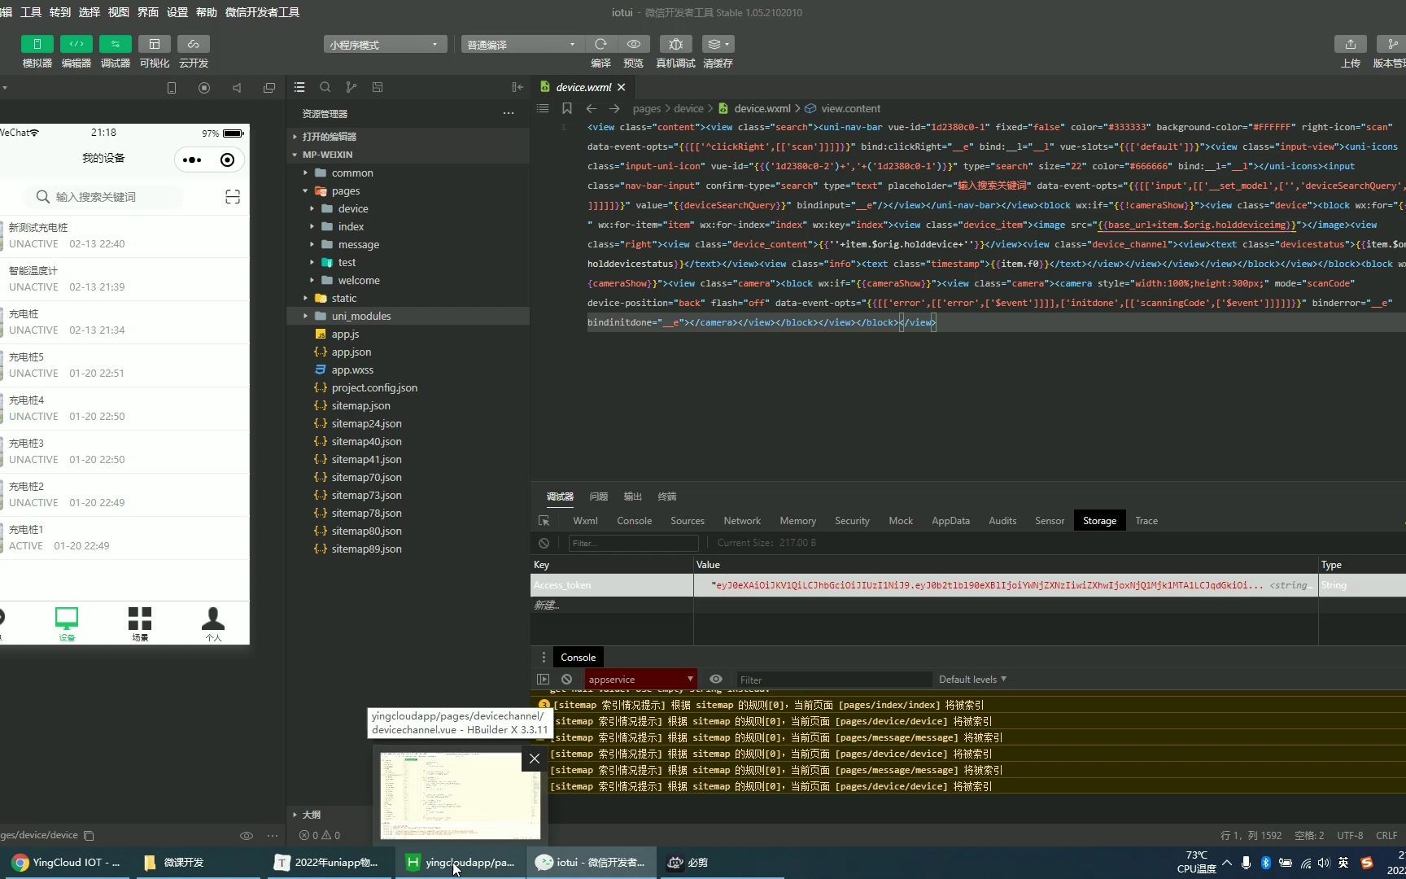Open the simulator capsule menu dots
The height and width of the screenshot is (879, 1406).
point(192,160)
